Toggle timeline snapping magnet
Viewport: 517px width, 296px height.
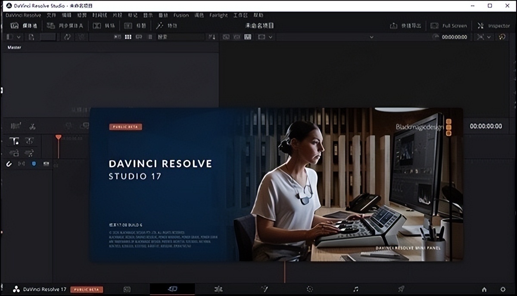(x=9, y=163)
